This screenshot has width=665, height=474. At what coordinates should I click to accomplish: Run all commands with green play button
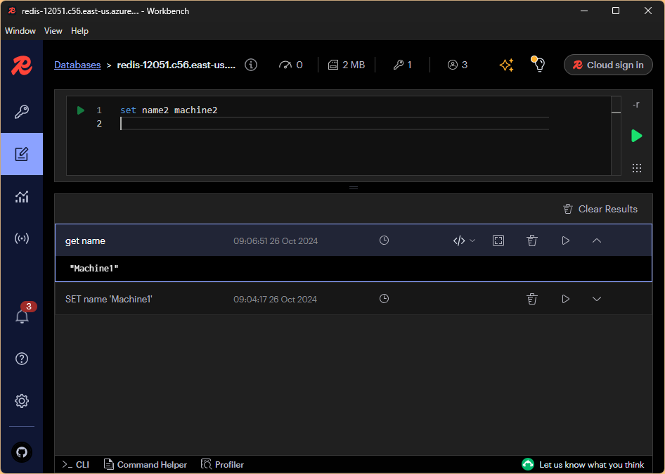click(637, 136)
